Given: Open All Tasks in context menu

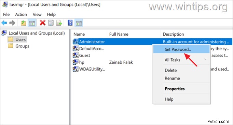Looking at the screenshot, I should (x=181, y=60).
